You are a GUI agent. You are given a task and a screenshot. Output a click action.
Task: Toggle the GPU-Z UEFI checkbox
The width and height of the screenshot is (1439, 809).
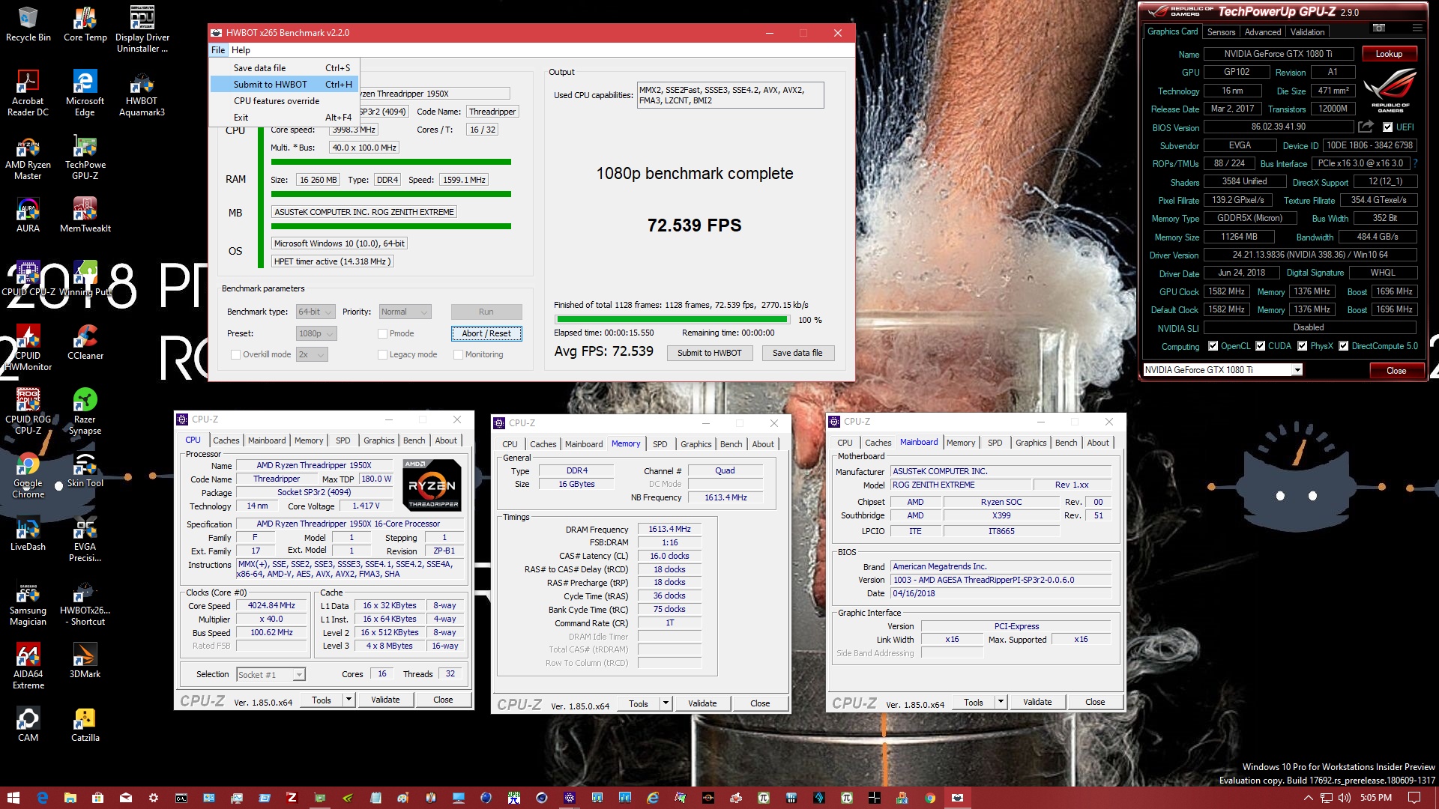tap(1387, 127)
